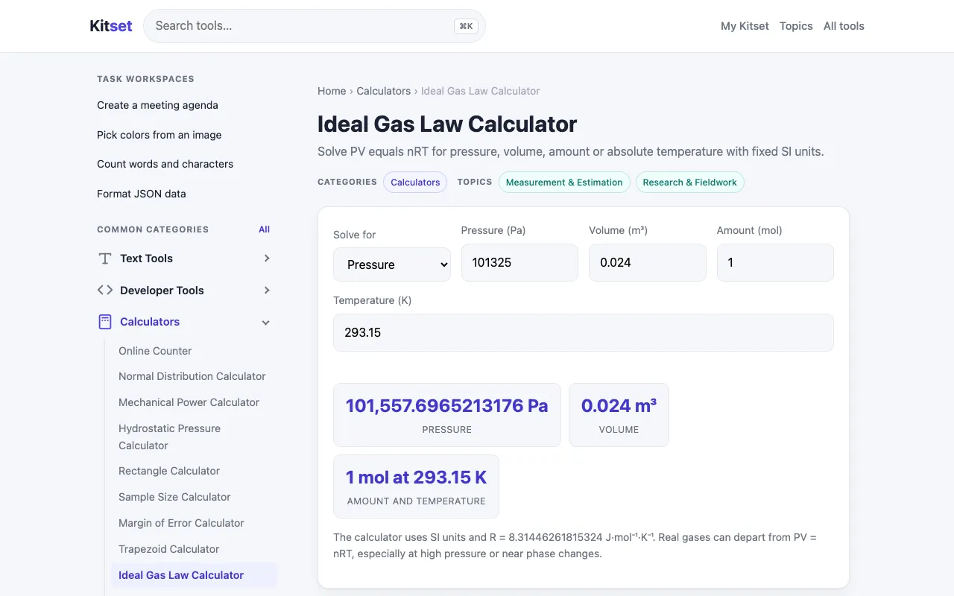
Task: Open Normal Distribution Calculator
Action: (x=192, y=376)
